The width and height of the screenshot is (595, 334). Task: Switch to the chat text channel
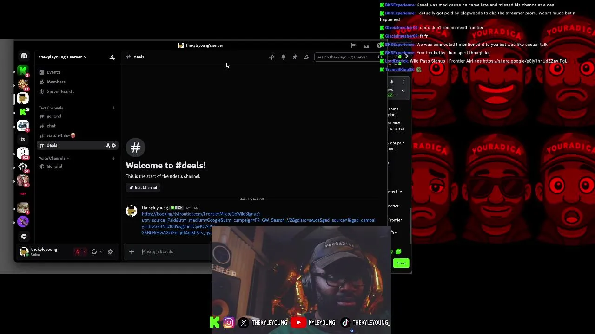coord(78,126)
